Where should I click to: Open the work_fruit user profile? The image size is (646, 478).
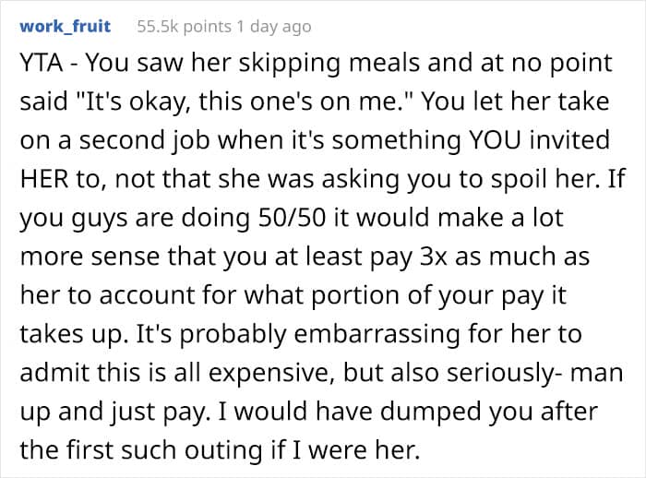[65, 27]
